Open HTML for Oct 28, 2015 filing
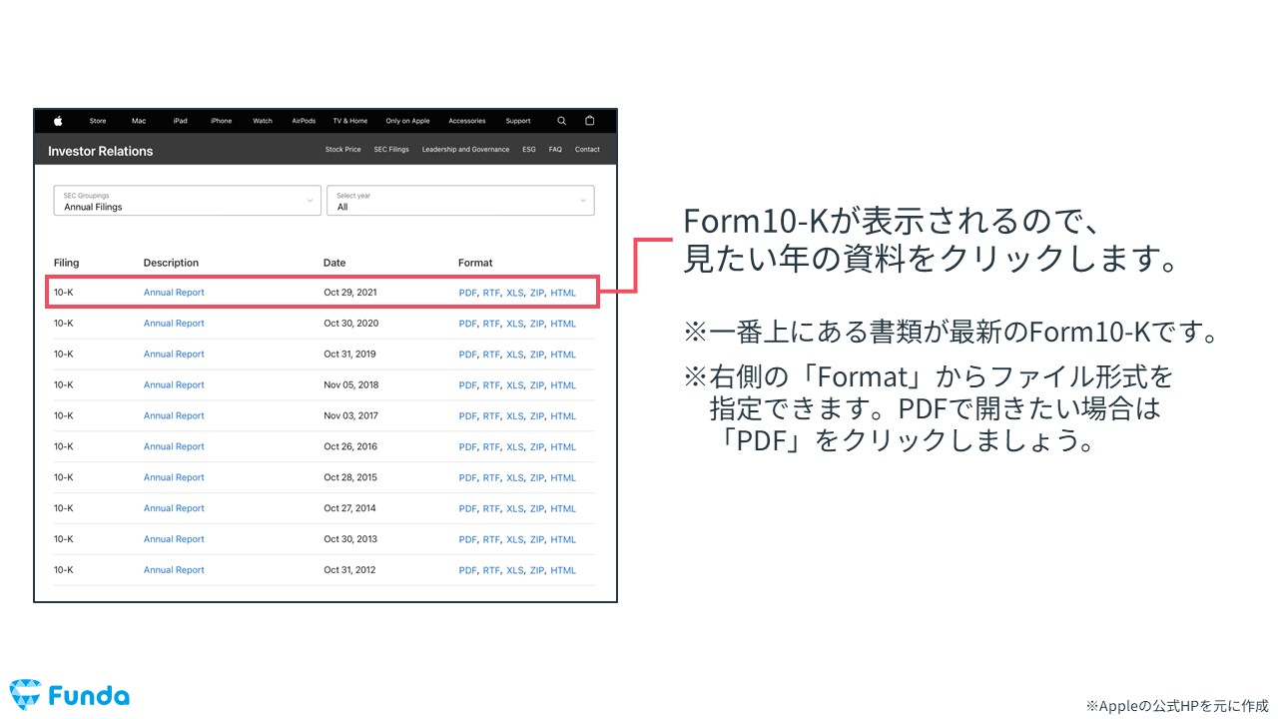This screenshot has width=1278, height=719. [563, 478]
